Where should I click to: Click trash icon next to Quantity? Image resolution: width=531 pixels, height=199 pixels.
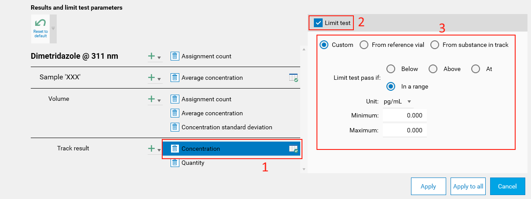click(175, 163)
